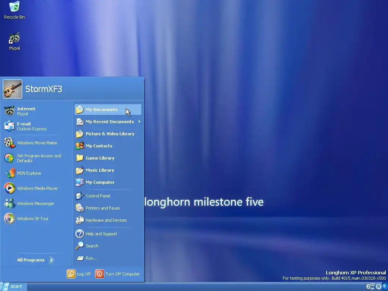Click the Hardware and Devices label

106,220
